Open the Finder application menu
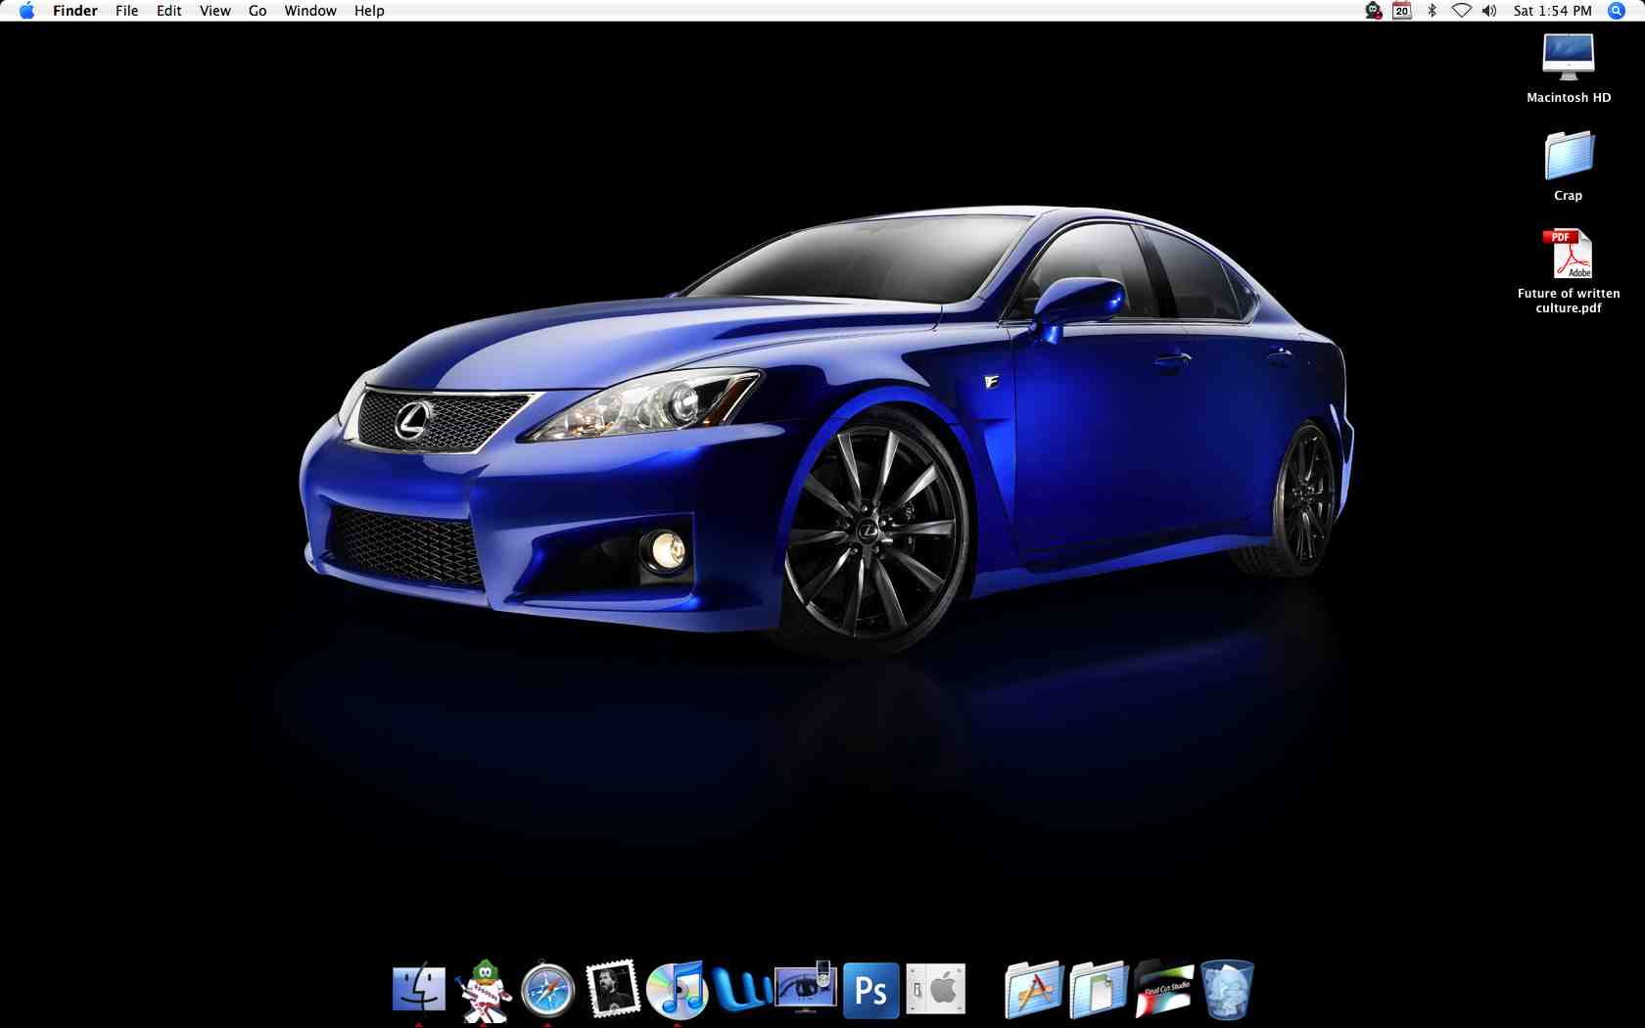The image size is (1645, 1028). pos(75,11)
